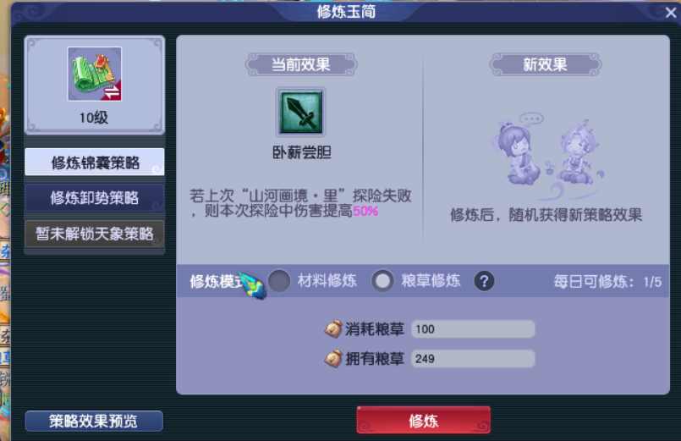Click the 卧薪尝胆 sword skill icon
681x441 pixels.
[301, 112]
